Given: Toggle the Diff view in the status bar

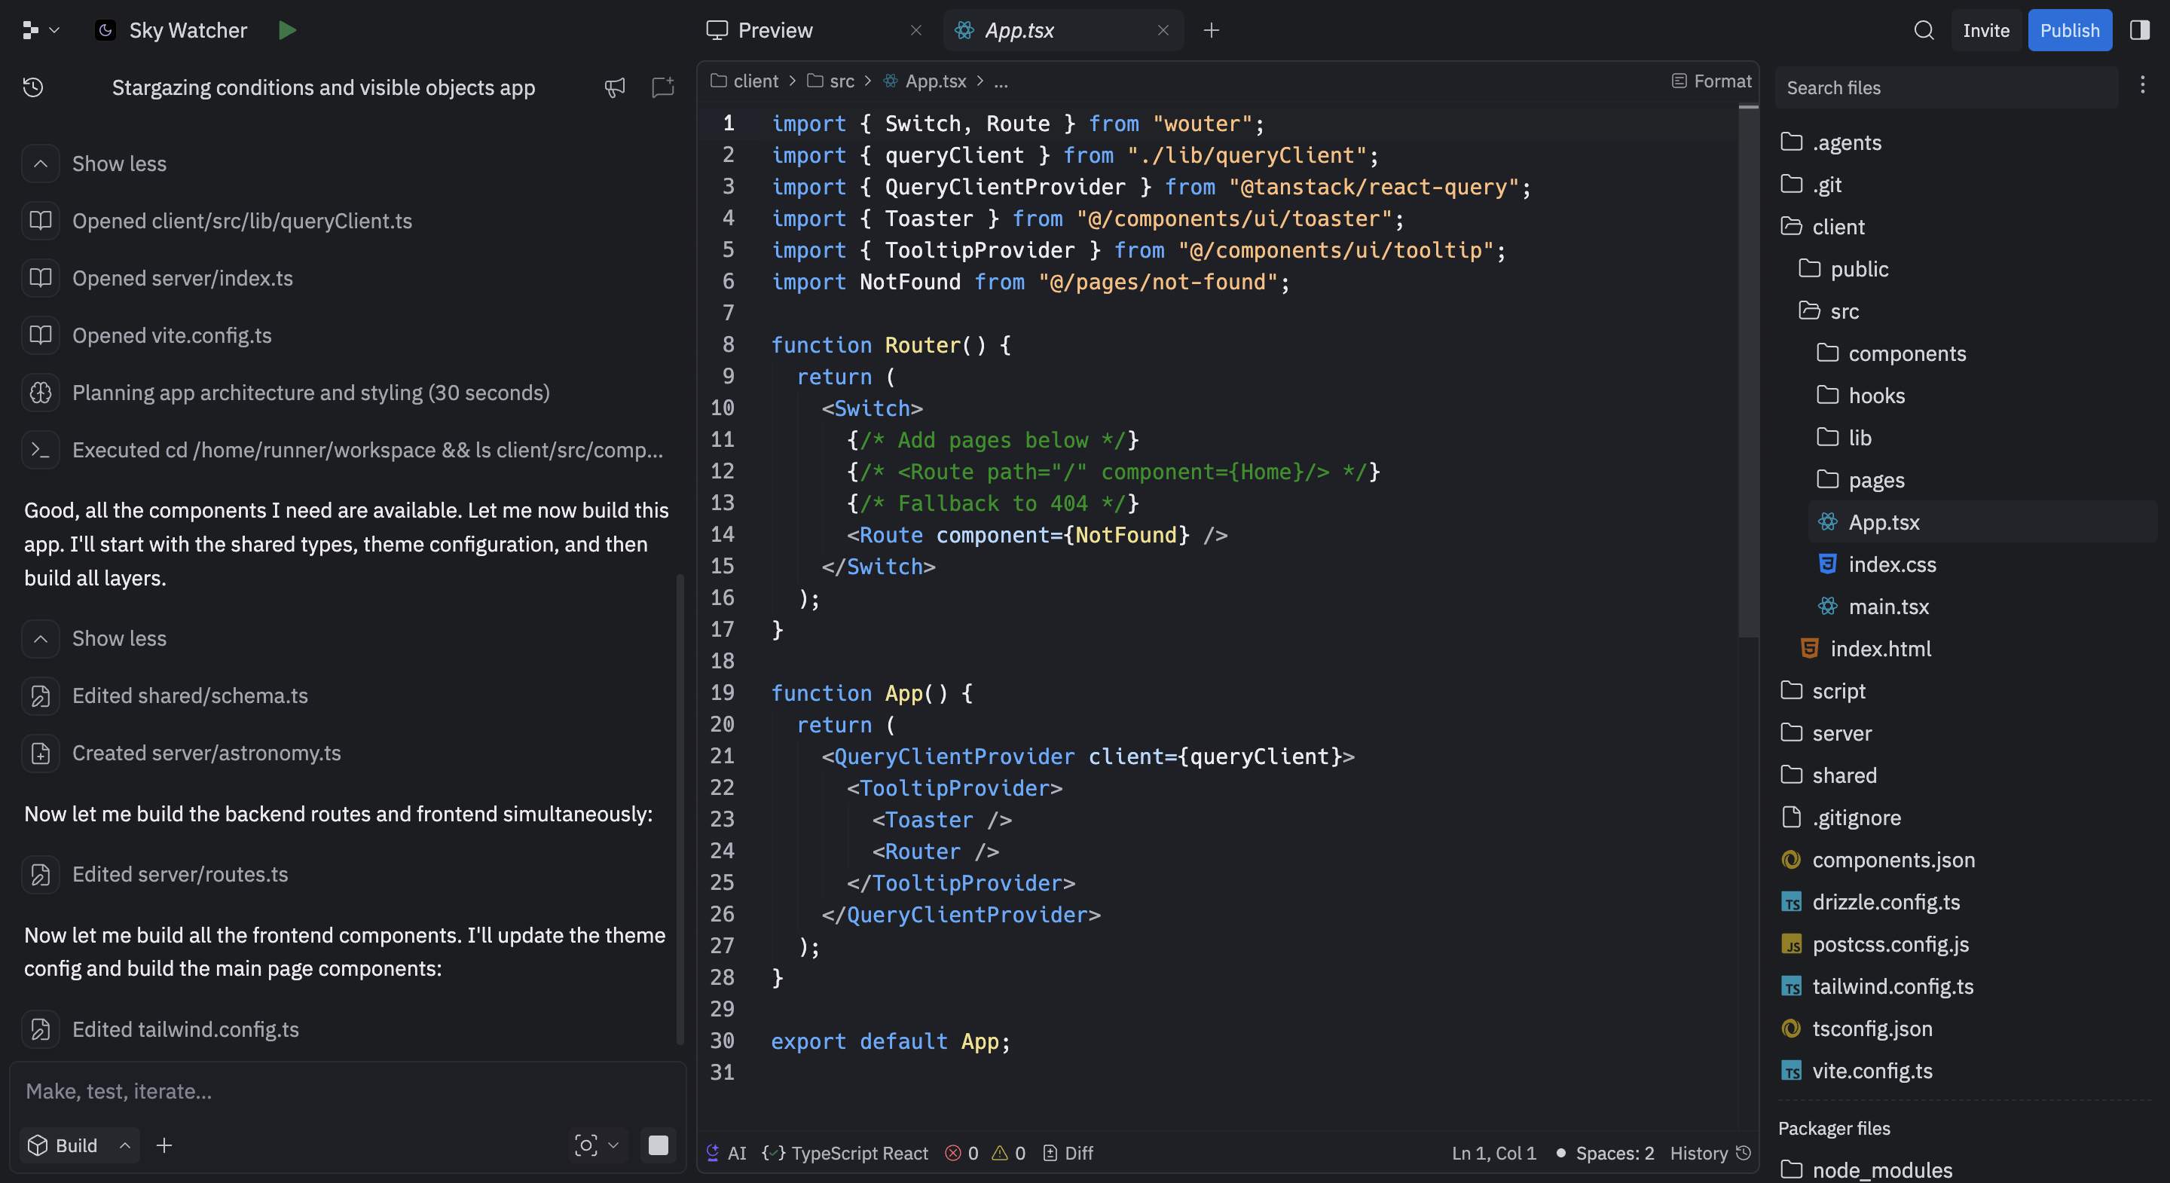Looking at the screenshot, I should click(x=1068, y=1153).
